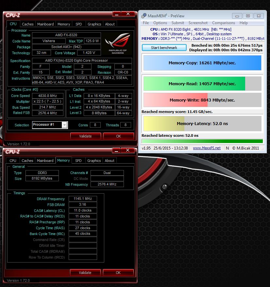270x287 pixels.
Task: Click the Cores count field
Action: [x=95, y=125]
